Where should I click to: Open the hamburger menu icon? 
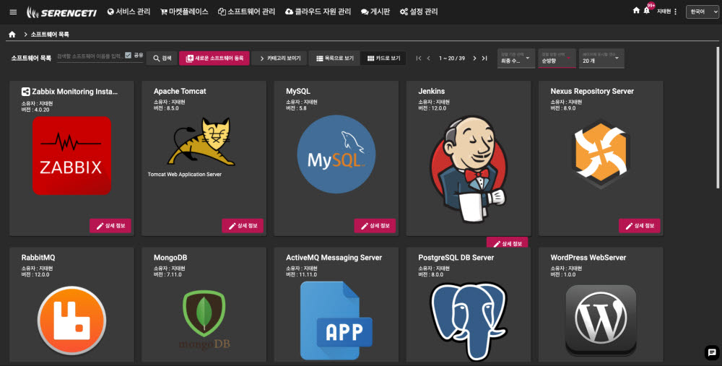(13, 12)
